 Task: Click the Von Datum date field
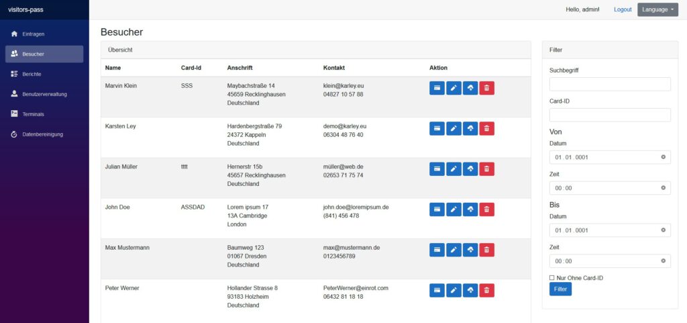(610, 157)
